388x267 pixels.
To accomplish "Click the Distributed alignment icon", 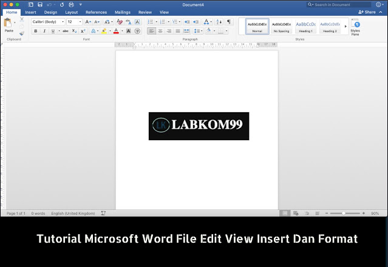I will tap(186, 31).
